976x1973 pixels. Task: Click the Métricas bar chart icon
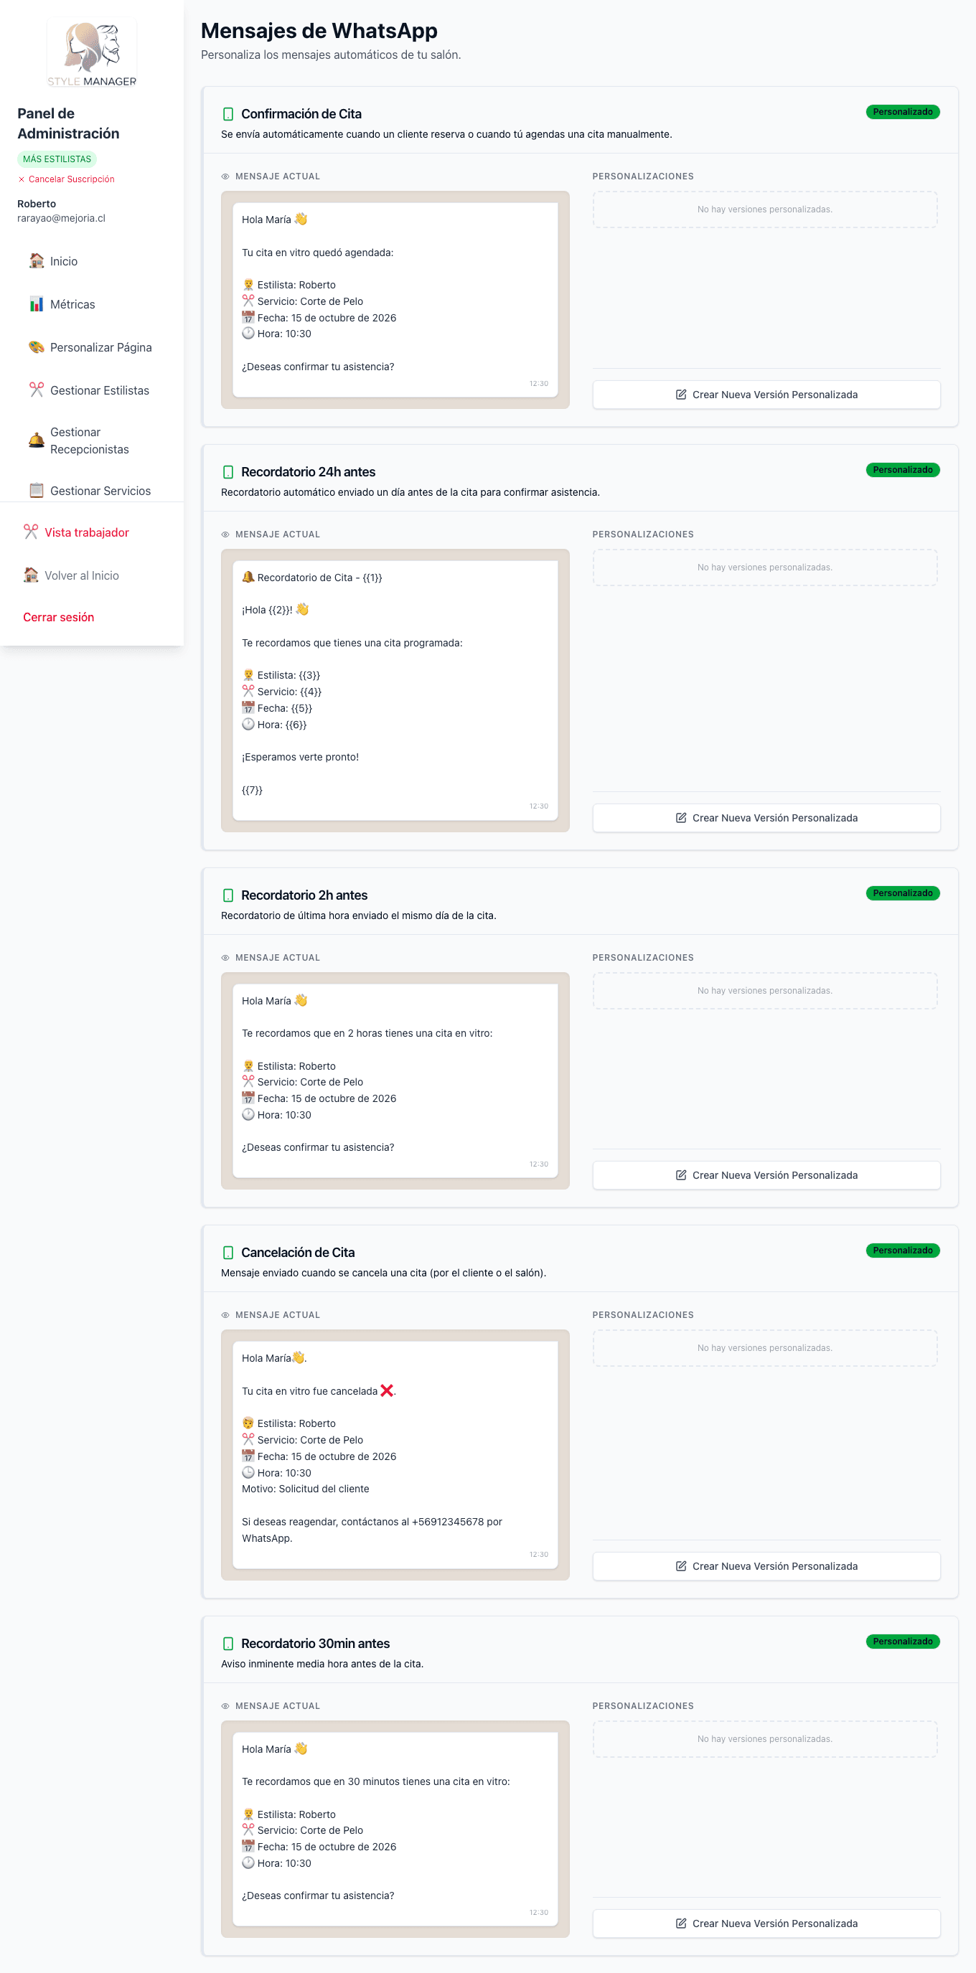[36, 304]
